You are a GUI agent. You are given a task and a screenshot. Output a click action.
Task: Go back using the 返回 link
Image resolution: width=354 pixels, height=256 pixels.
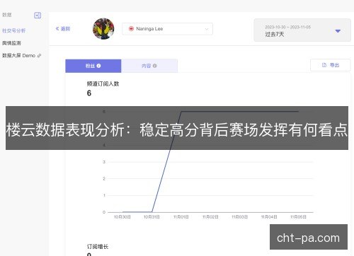point(63,28)
